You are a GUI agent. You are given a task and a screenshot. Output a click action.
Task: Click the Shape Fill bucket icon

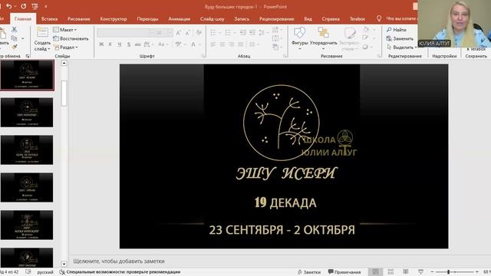pos(366,29)
